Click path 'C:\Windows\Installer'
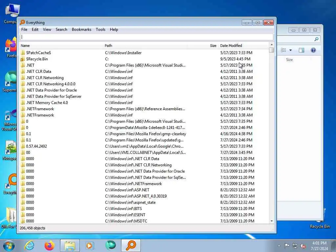 pos(123,53)
